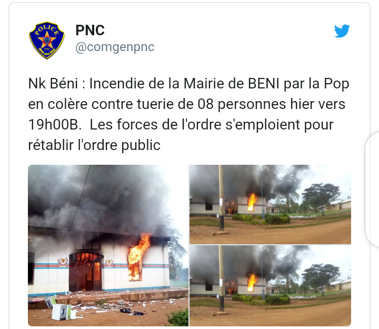Click the words "Mairie de BENI" in the tweet

pos(231,84)
